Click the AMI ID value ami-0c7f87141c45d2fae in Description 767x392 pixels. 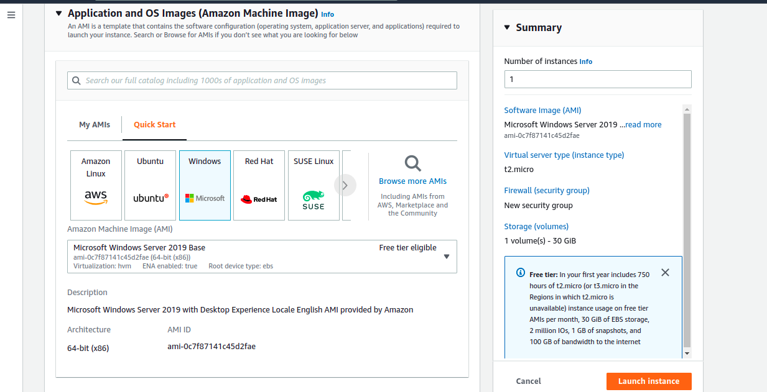(212, 347)
